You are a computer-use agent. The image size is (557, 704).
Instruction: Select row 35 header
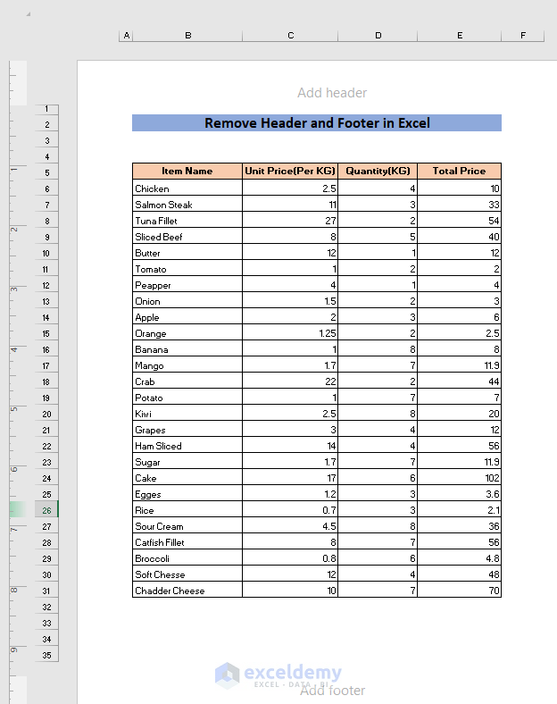point(46,655)
